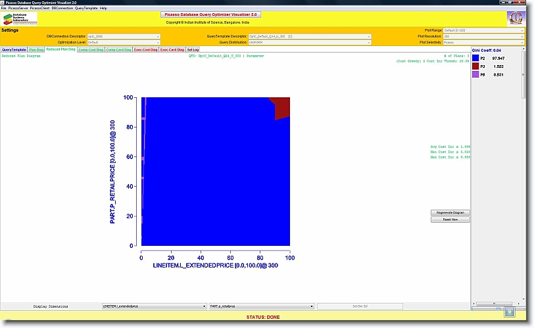This screenshot has width=534, height=328.
Task: Click the Database Systems Laboratory logo
Action: 17,18
